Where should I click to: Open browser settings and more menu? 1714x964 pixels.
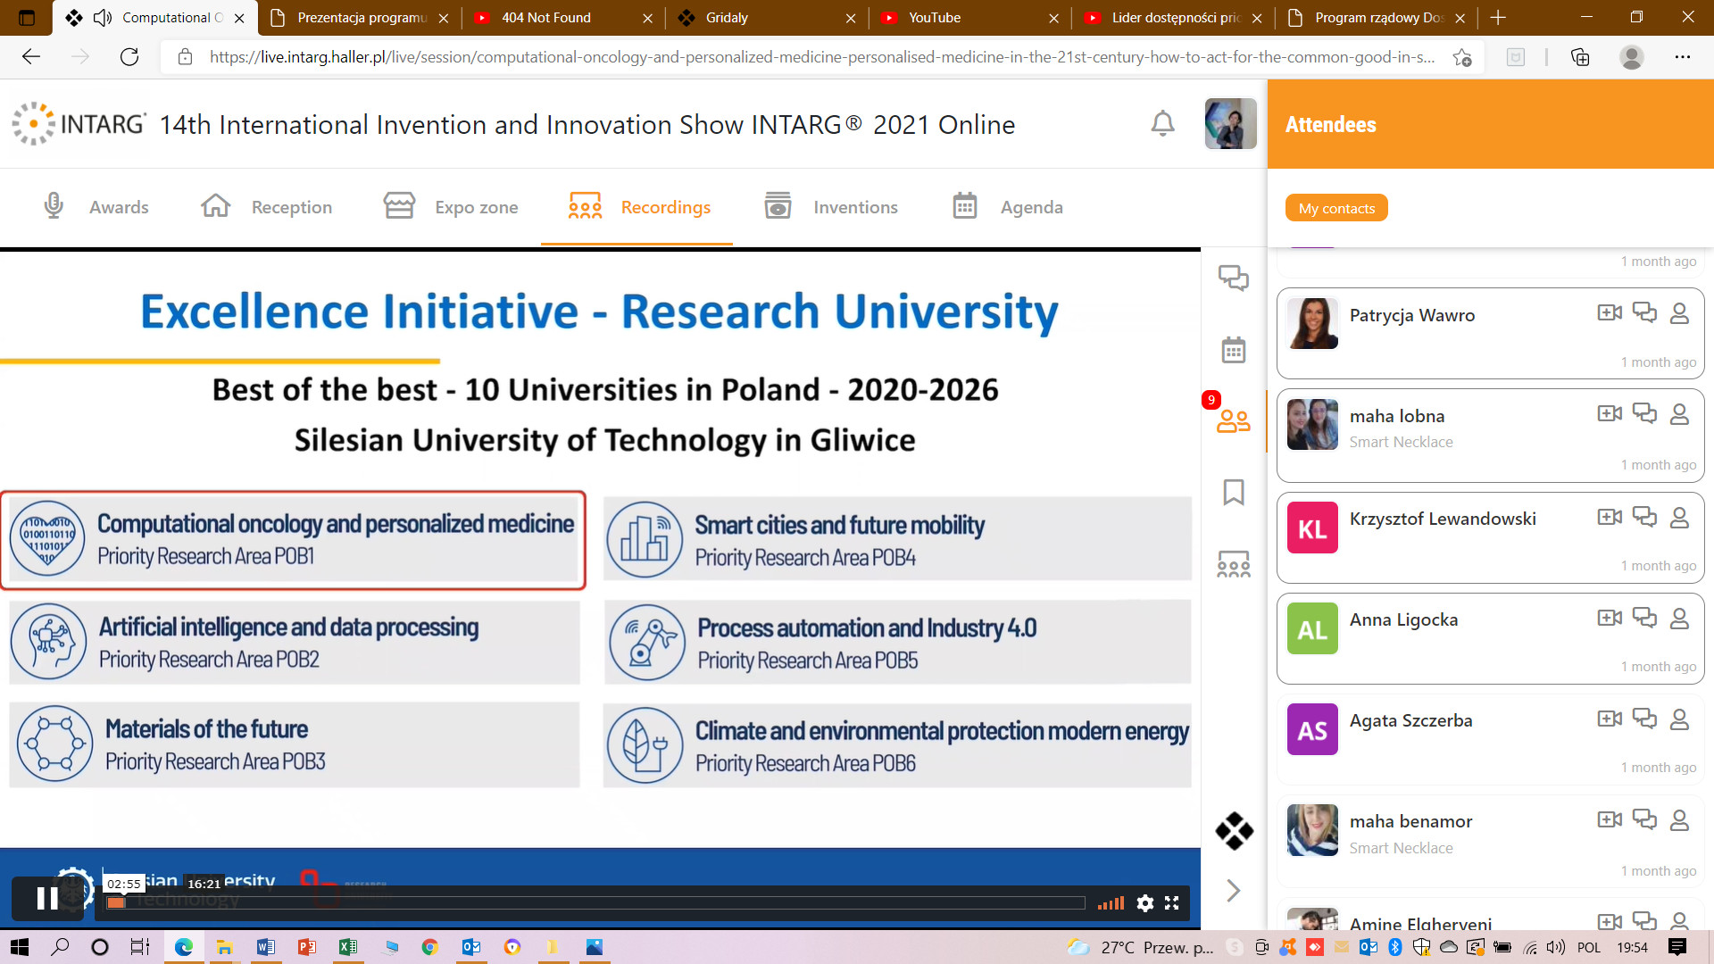(1683, 57)
